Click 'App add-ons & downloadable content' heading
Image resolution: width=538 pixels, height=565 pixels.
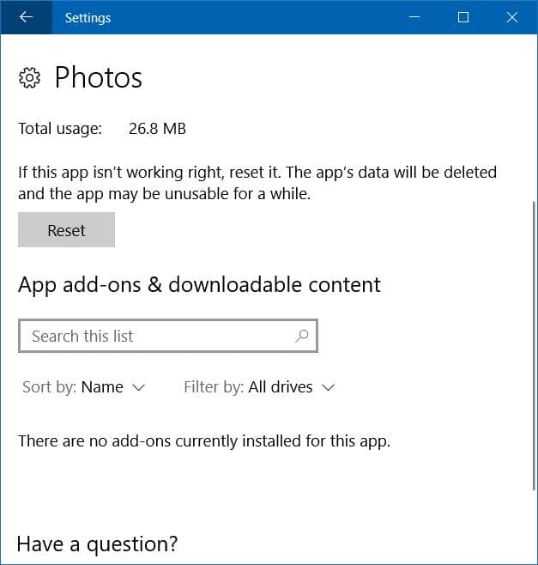pos(199,285)
